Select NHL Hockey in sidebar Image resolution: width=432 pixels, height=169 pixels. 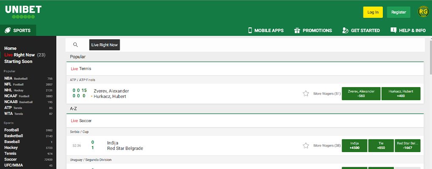point(28,90)
